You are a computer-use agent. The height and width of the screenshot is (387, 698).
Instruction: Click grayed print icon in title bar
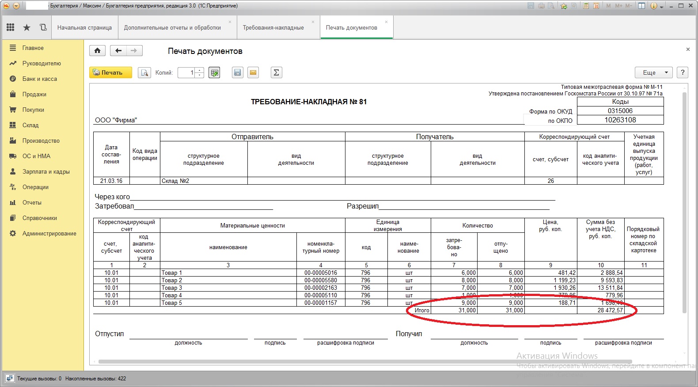(x=541, y=6)
